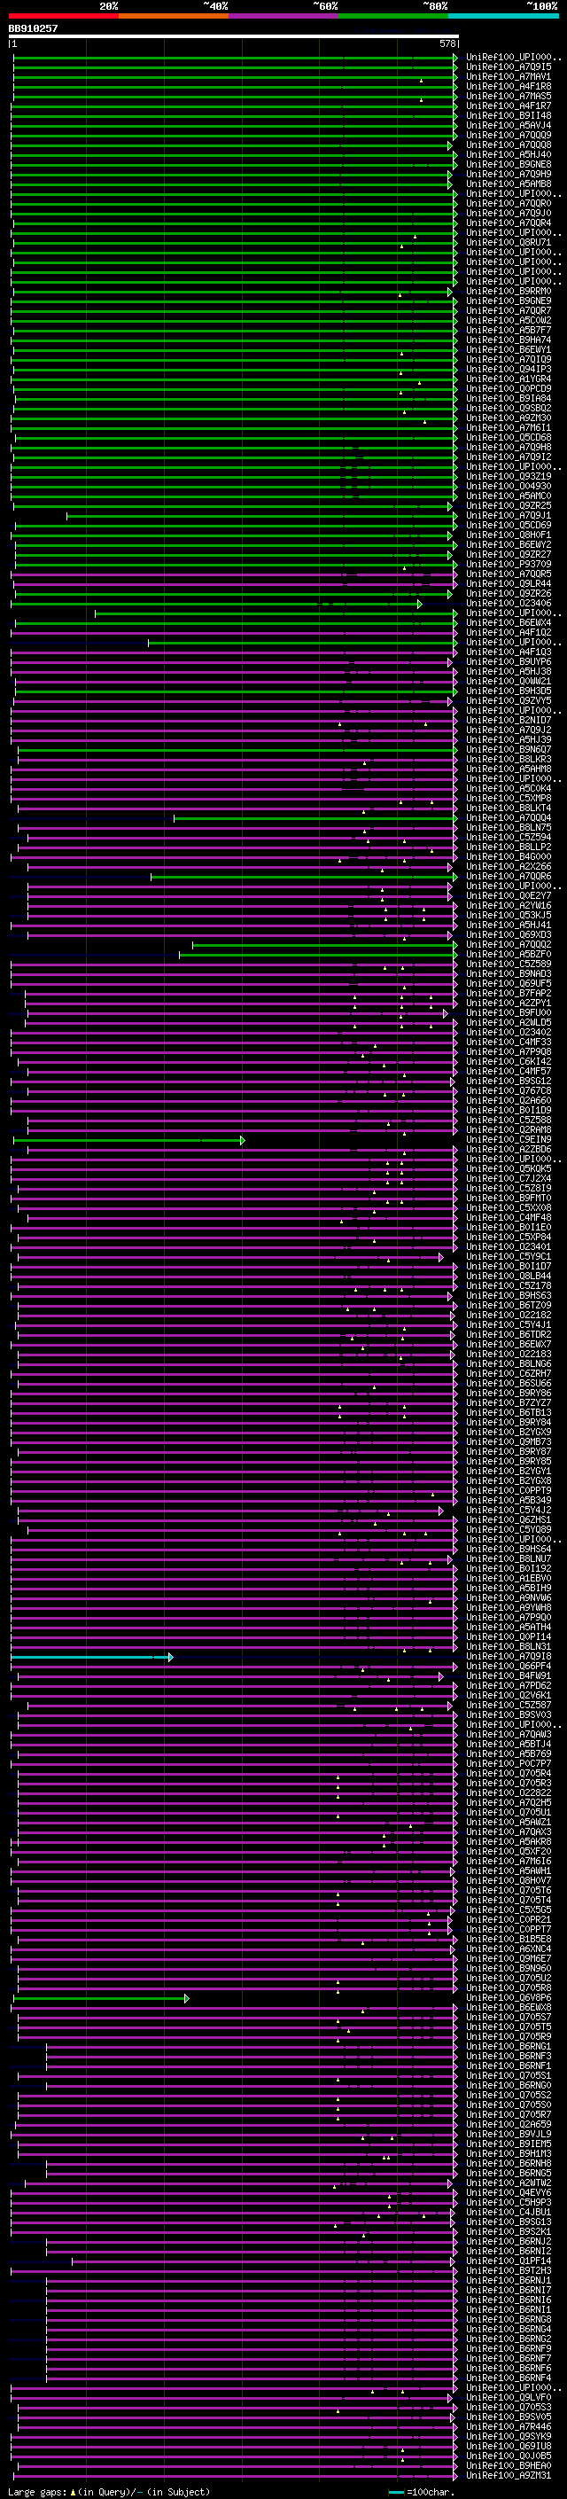Click the orange ~40% identity legend segment
The height and width of the screenshot is (2499, 567).
coord(174,16)
